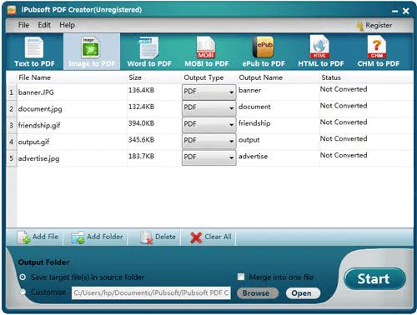Click the Delete icon button
The image size is (417, 315).
[x=158, y=237]
